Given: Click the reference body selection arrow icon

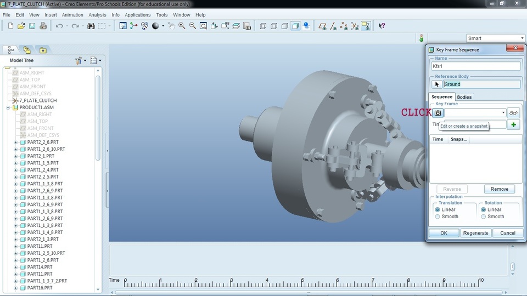Looking at the screenshot, I should tap(437, 84).
